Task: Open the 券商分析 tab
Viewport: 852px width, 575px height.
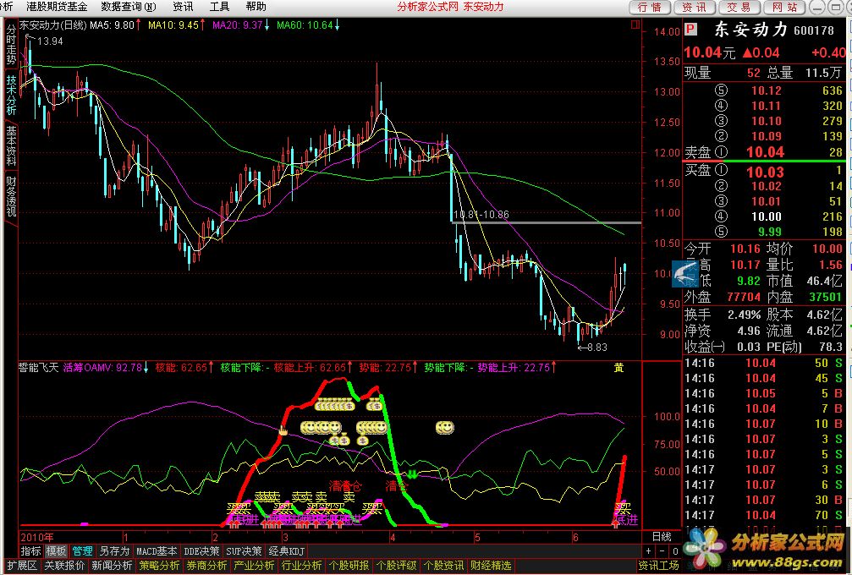Action: pos(206,566)
